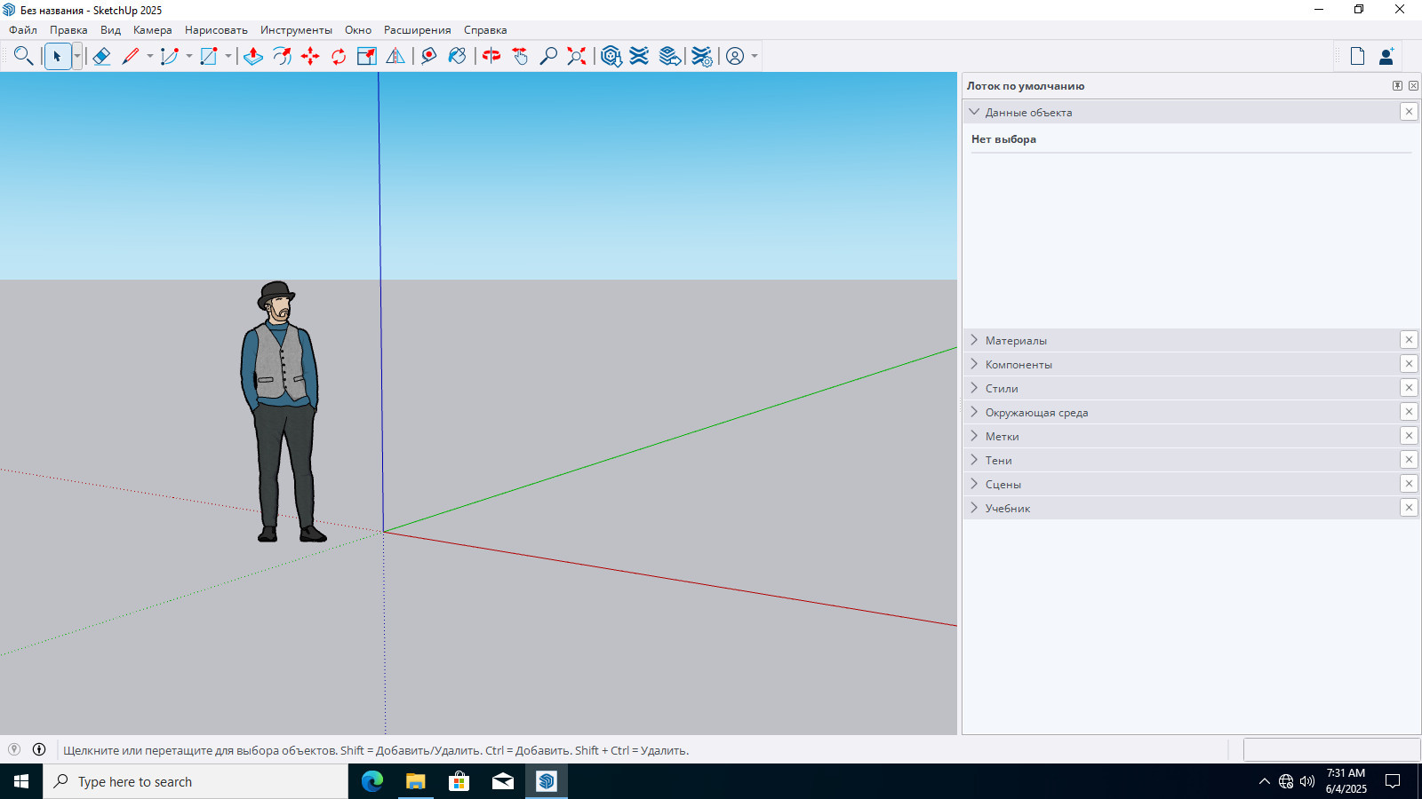Activate the Push/Pull tool
The height and width of the screenshot is (799, 1422).
click(x=253, y=56)
